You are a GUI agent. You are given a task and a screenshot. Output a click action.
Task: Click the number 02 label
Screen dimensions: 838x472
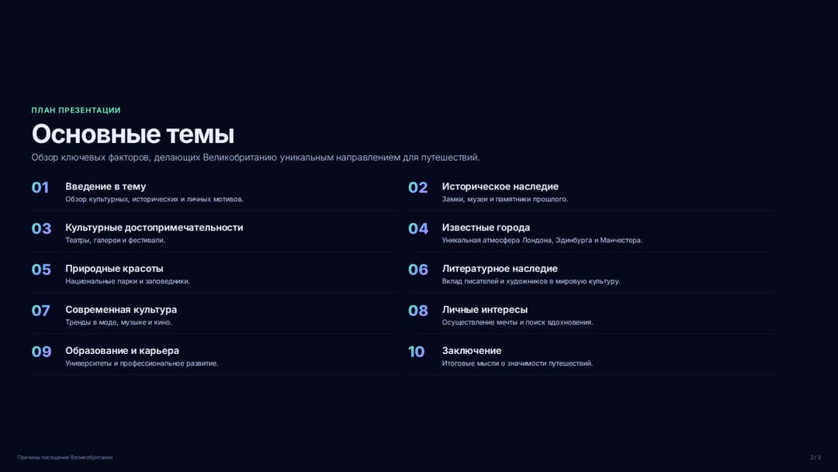418,188
